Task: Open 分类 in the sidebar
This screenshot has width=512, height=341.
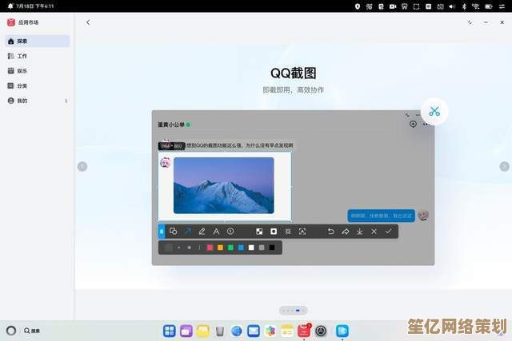Action: 38,85
